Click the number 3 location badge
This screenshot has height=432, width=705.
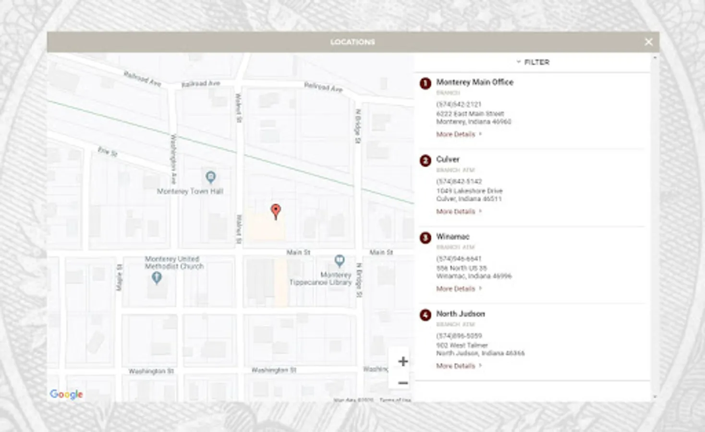[x=425, y=238]
